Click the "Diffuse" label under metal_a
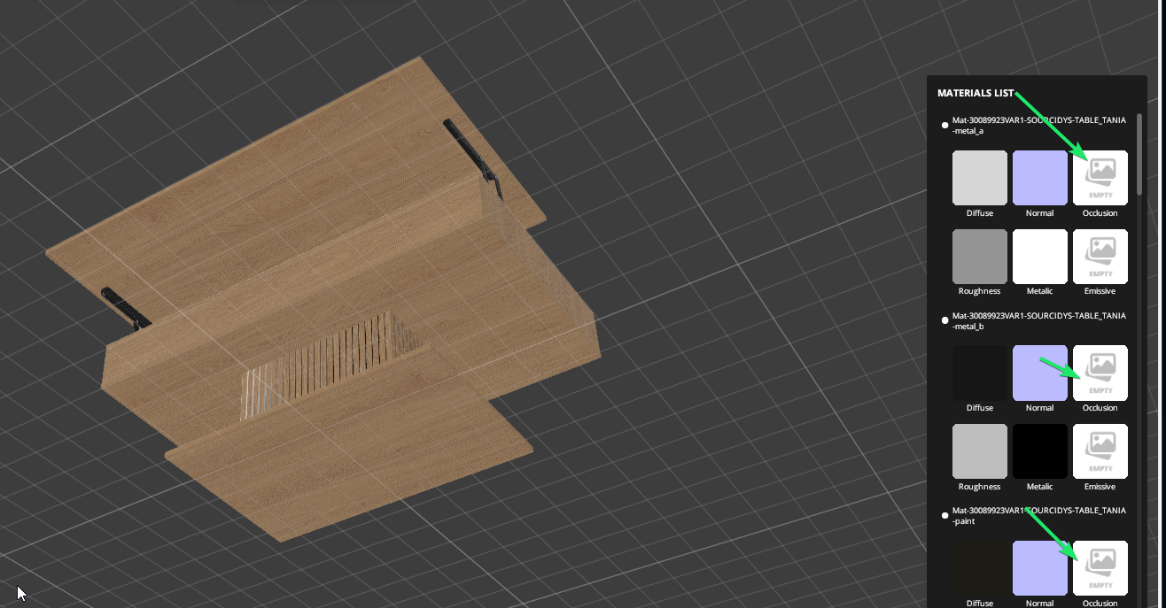This screenshot has height=608, width=1166. (x=980, y=213)
